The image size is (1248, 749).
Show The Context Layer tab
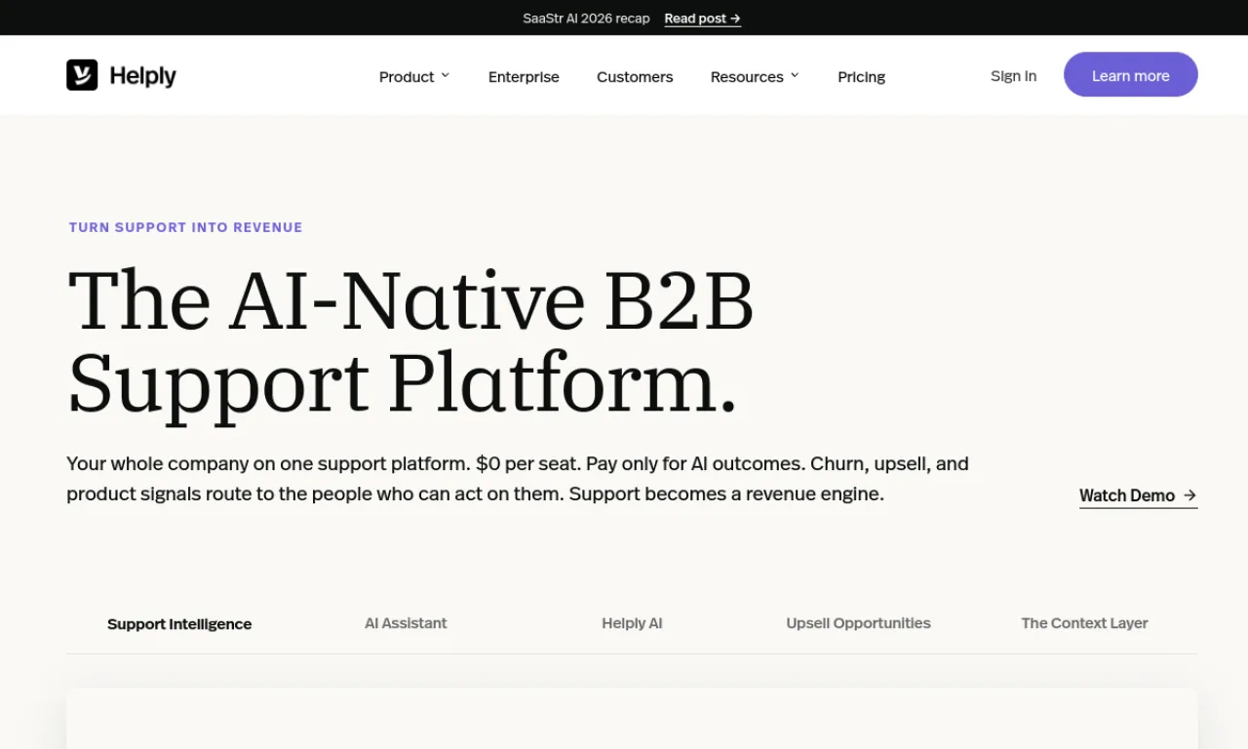click(1084, 623)
